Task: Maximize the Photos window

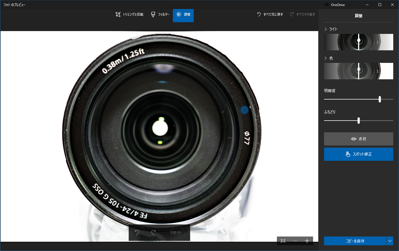Action: coord(380,5)
